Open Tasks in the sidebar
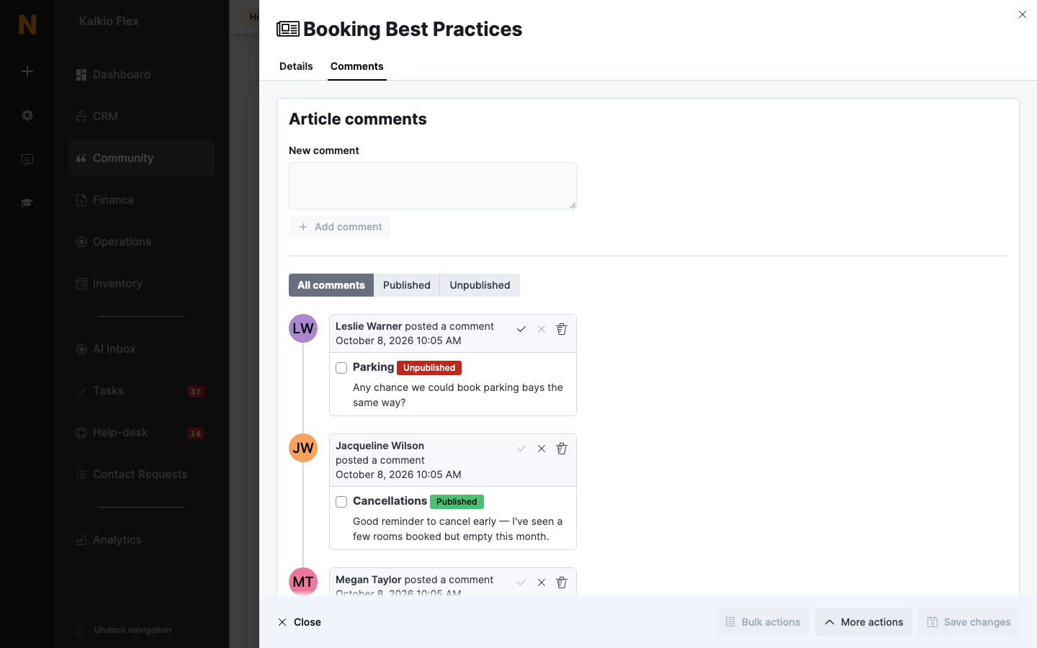 click(x=141, y=391)
